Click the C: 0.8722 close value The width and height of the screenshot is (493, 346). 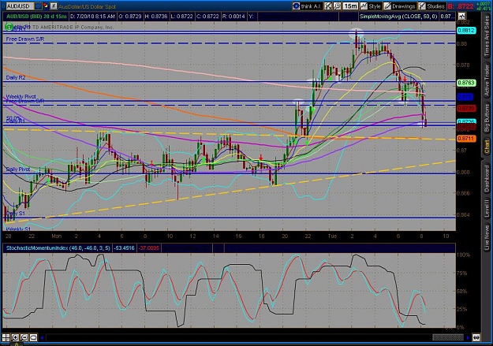pos(207,17)
